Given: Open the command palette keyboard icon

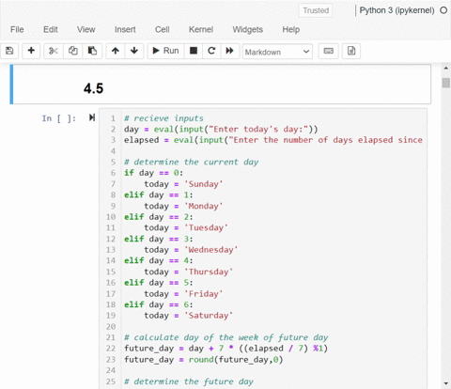Looking at the screenshot, I should tap(328, 51).
